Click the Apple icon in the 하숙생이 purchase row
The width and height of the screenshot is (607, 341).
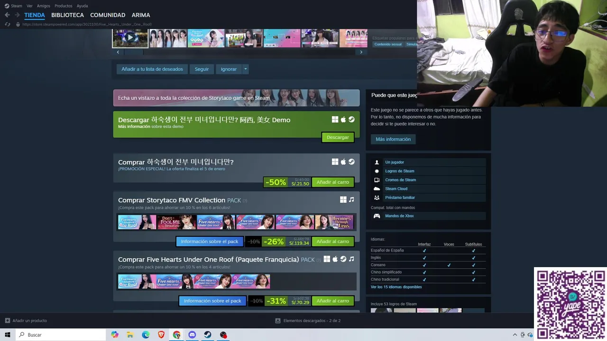pos(343,162)
